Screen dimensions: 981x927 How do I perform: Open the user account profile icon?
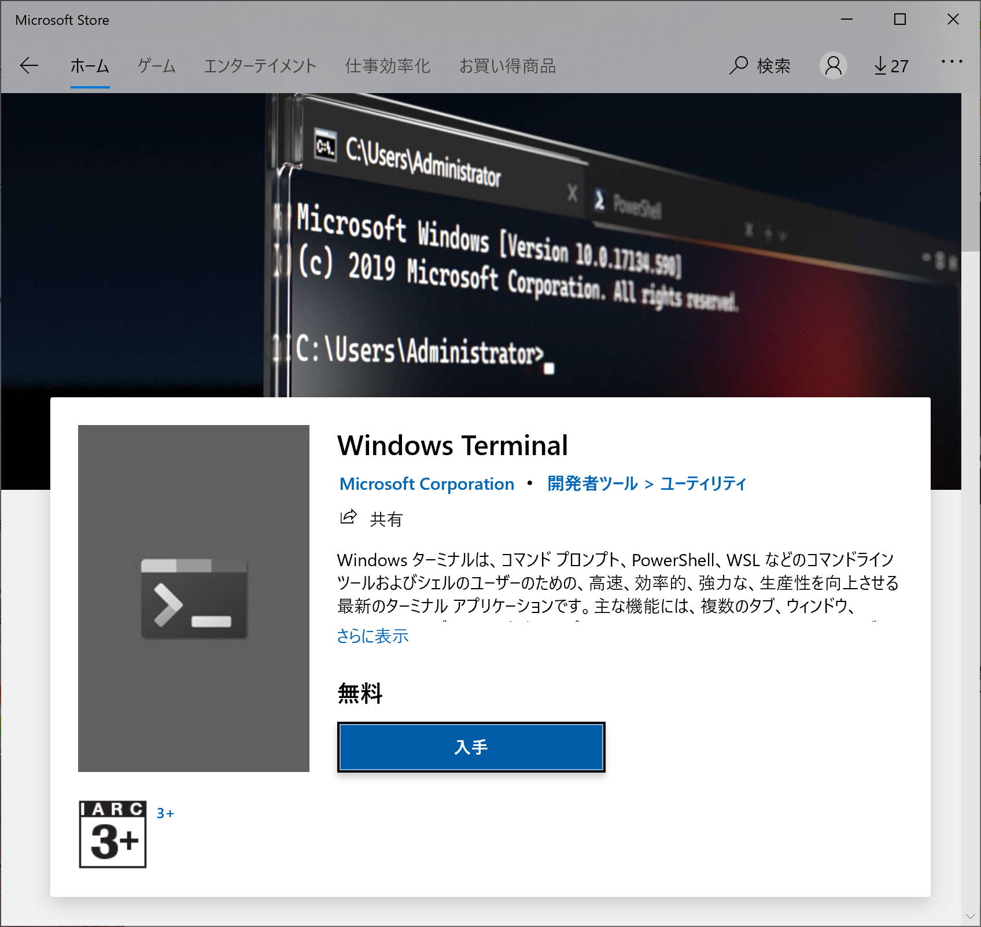[833, 65]
